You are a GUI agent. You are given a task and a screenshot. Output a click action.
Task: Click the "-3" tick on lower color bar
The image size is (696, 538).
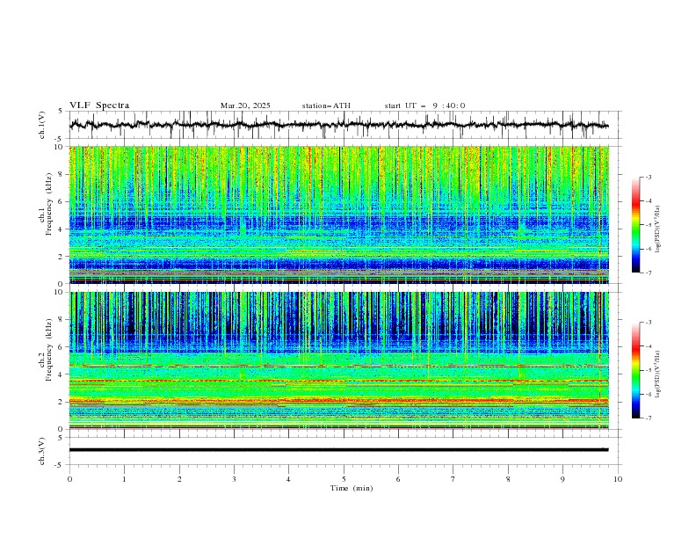click(x=649, y=323)
